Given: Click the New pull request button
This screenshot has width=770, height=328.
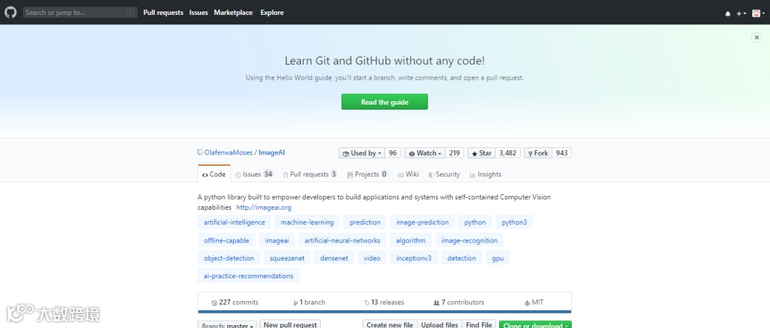Looking at the screenshot, I should point(290,324).
